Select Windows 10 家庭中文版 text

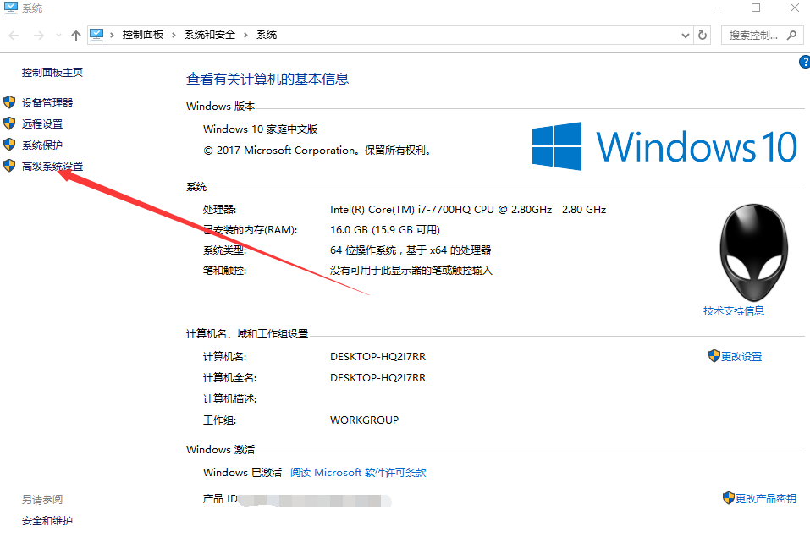click(x=261, y=129)
